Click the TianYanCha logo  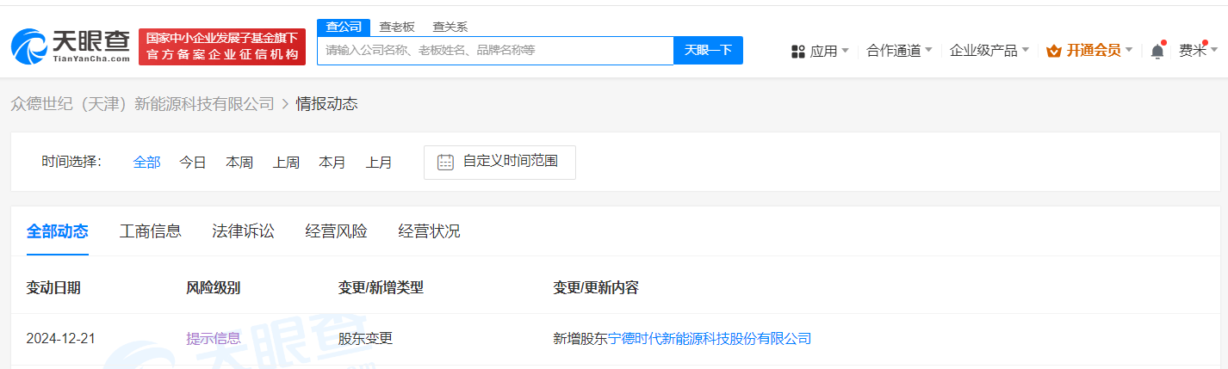click(71, 46)
